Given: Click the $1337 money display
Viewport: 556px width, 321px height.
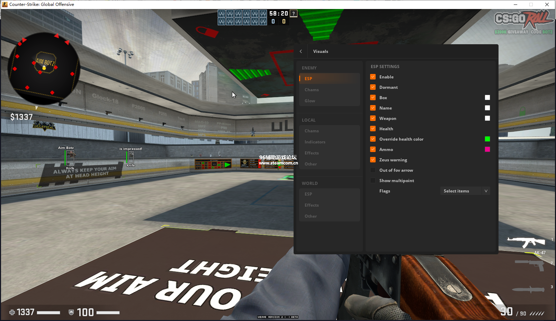Looking at the screenshot, I should (21, 117).
